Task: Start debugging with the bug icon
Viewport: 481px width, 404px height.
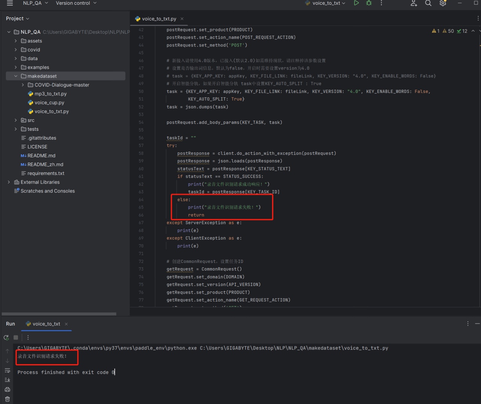Action: coord(369,3)
